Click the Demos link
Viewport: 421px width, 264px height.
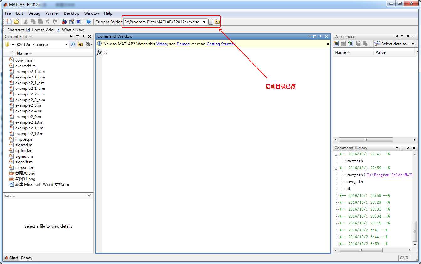pyautogui.click(x=183, y=44)
